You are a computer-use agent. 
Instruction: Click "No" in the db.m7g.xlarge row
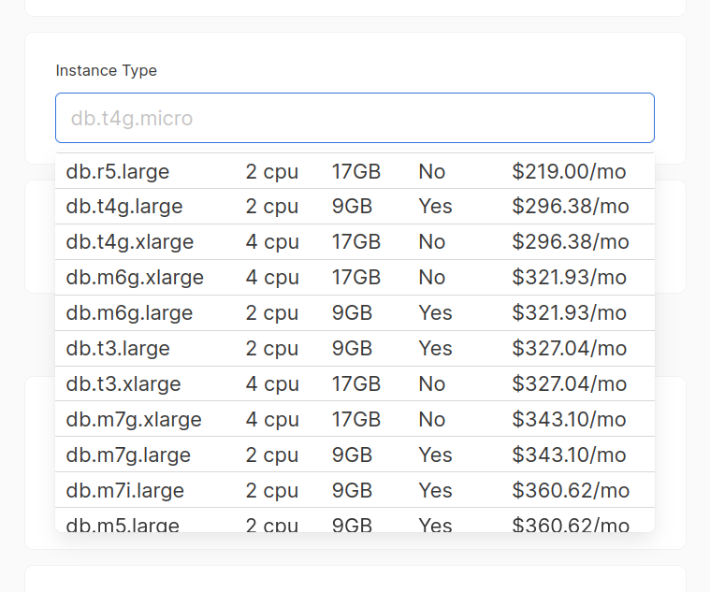point(432,420)
